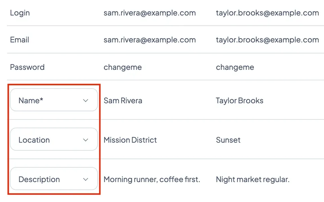Click sam.rivera@example.com in the Login row

click(x=150, y=13)
